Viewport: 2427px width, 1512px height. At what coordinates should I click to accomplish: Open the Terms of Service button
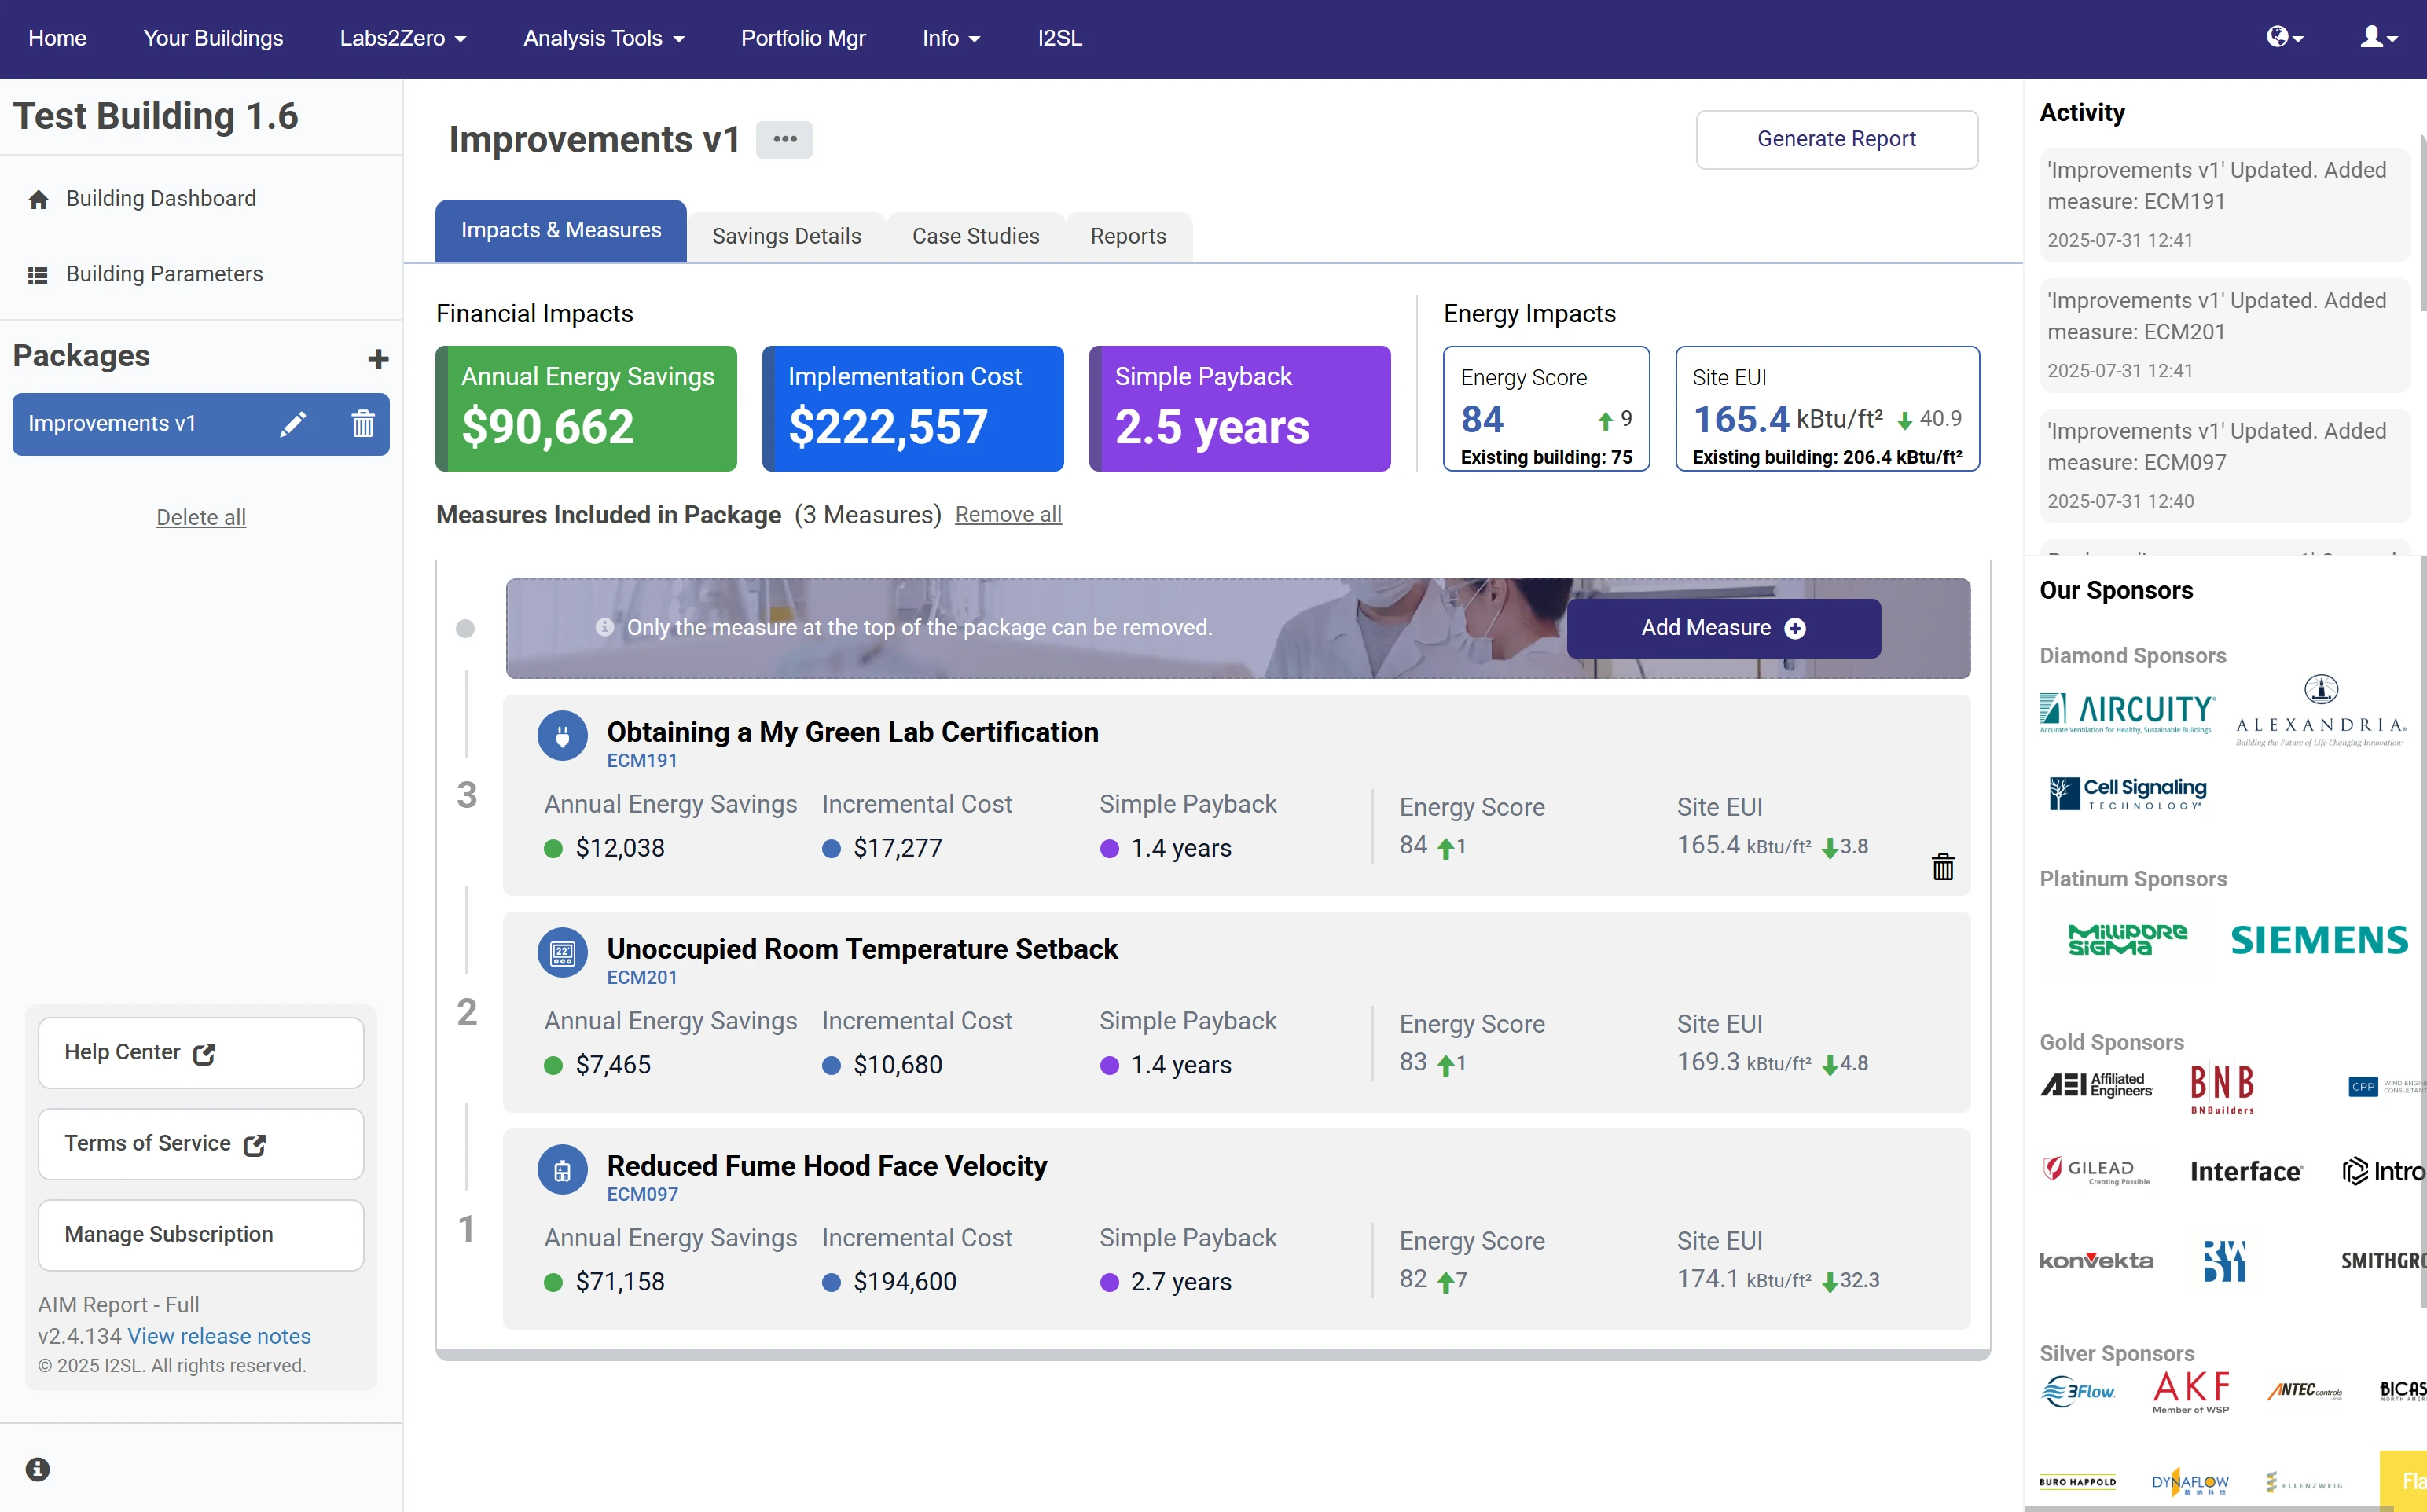(x=201, y=1144)
